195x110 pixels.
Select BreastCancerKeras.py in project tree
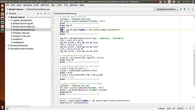(x=24, y=30)
